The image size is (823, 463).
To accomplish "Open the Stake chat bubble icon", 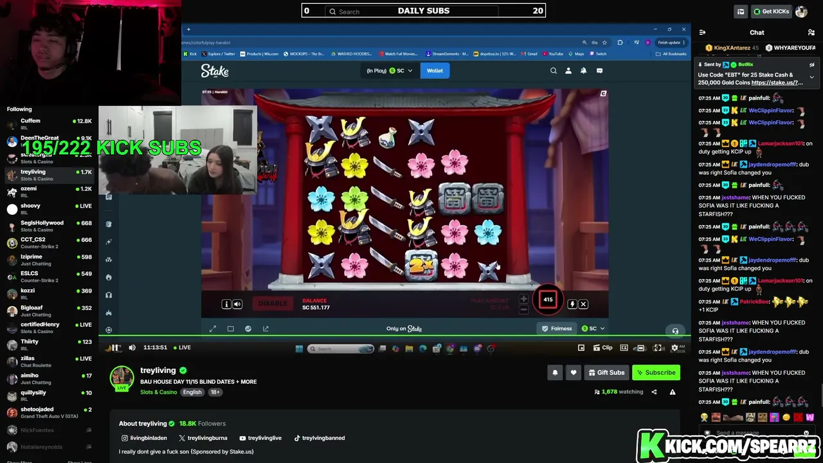I will coord(599,71).
